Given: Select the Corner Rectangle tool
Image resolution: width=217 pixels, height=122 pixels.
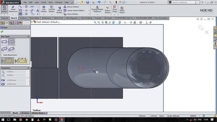Looking at the screenshot, I should click(20, 11).
